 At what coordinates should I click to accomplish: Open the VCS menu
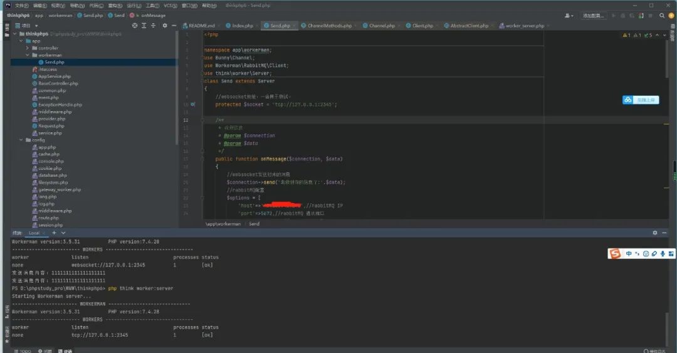170,6
